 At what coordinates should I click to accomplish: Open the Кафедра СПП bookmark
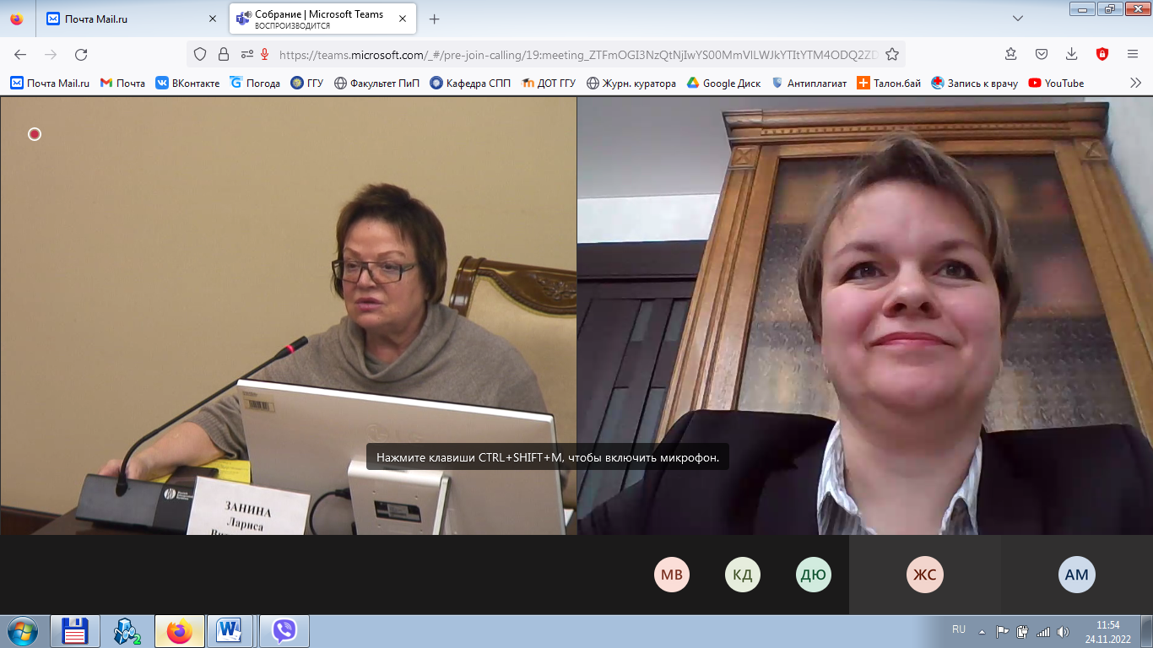click(471, 83)
